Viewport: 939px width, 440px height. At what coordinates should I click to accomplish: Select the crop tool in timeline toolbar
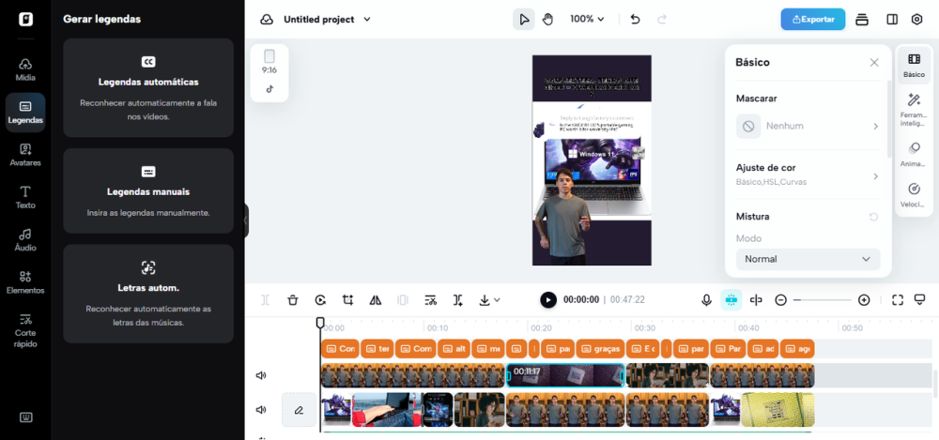click(x=348, y=300)
